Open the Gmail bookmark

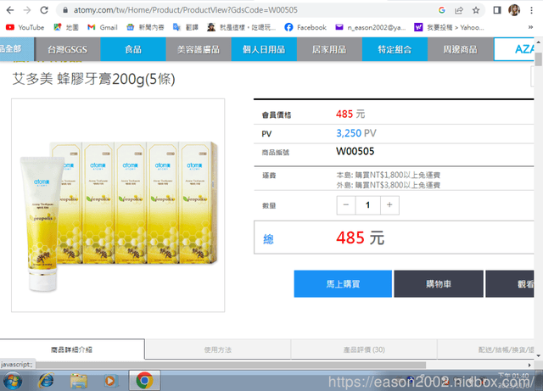click(103, 27)
